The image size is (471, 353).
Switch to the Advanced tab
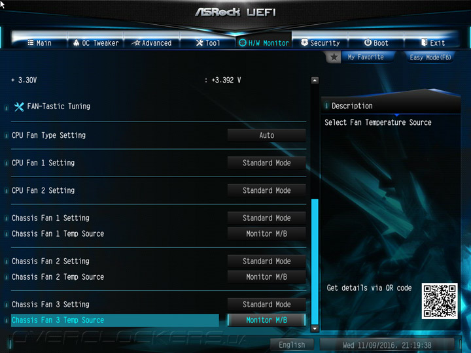[x=152, y=43]
